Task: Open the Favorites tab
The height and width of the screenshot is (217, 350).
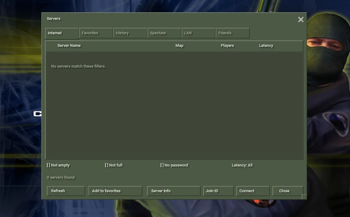Action: 96,33
